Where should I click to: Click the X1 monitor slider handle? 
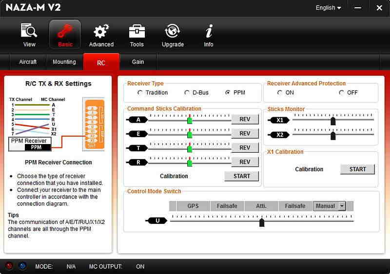333,121
